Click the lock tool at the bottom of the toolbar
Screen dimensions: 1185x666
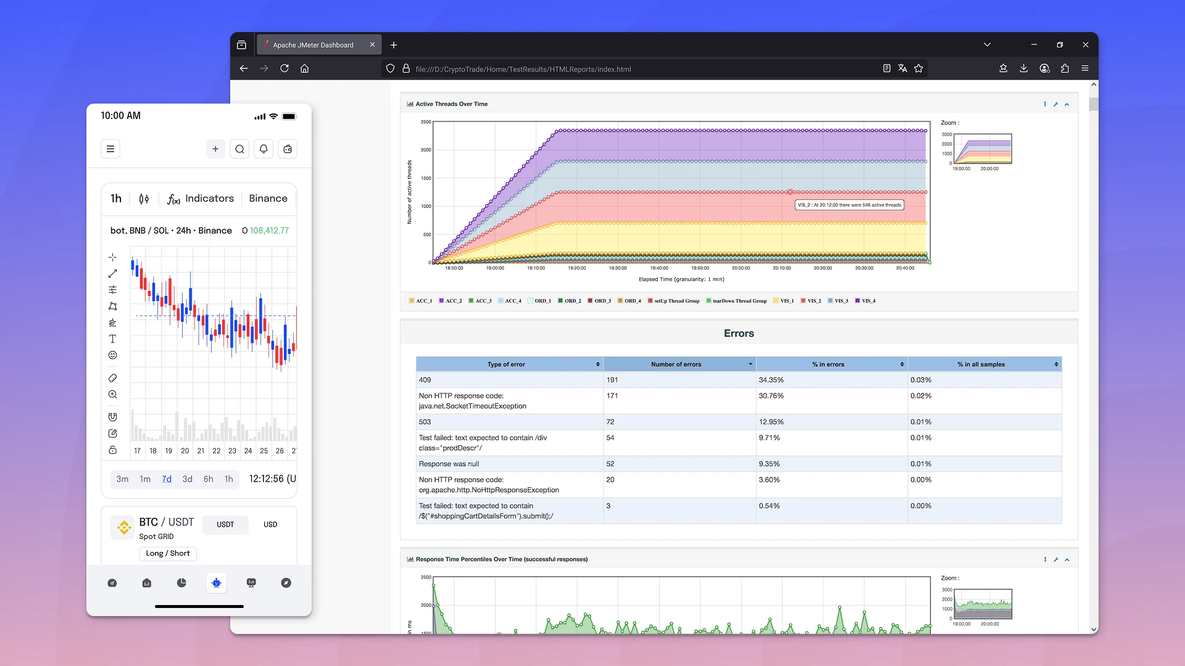pyautogui.click(x=113, y=450)
